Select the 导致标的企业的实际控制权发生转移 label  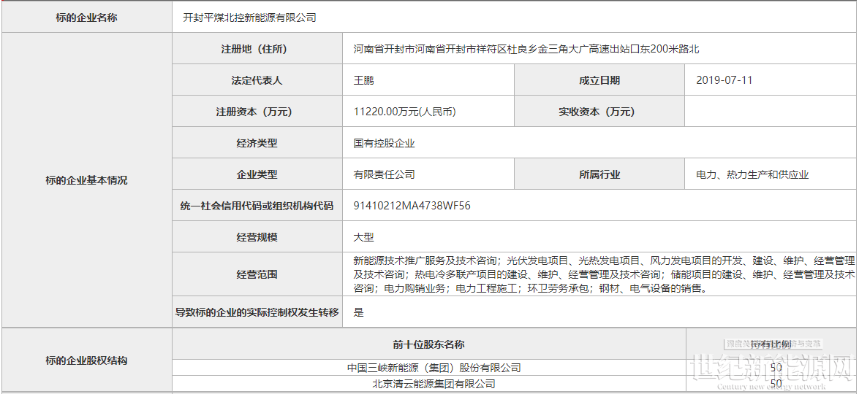[257, 312]
